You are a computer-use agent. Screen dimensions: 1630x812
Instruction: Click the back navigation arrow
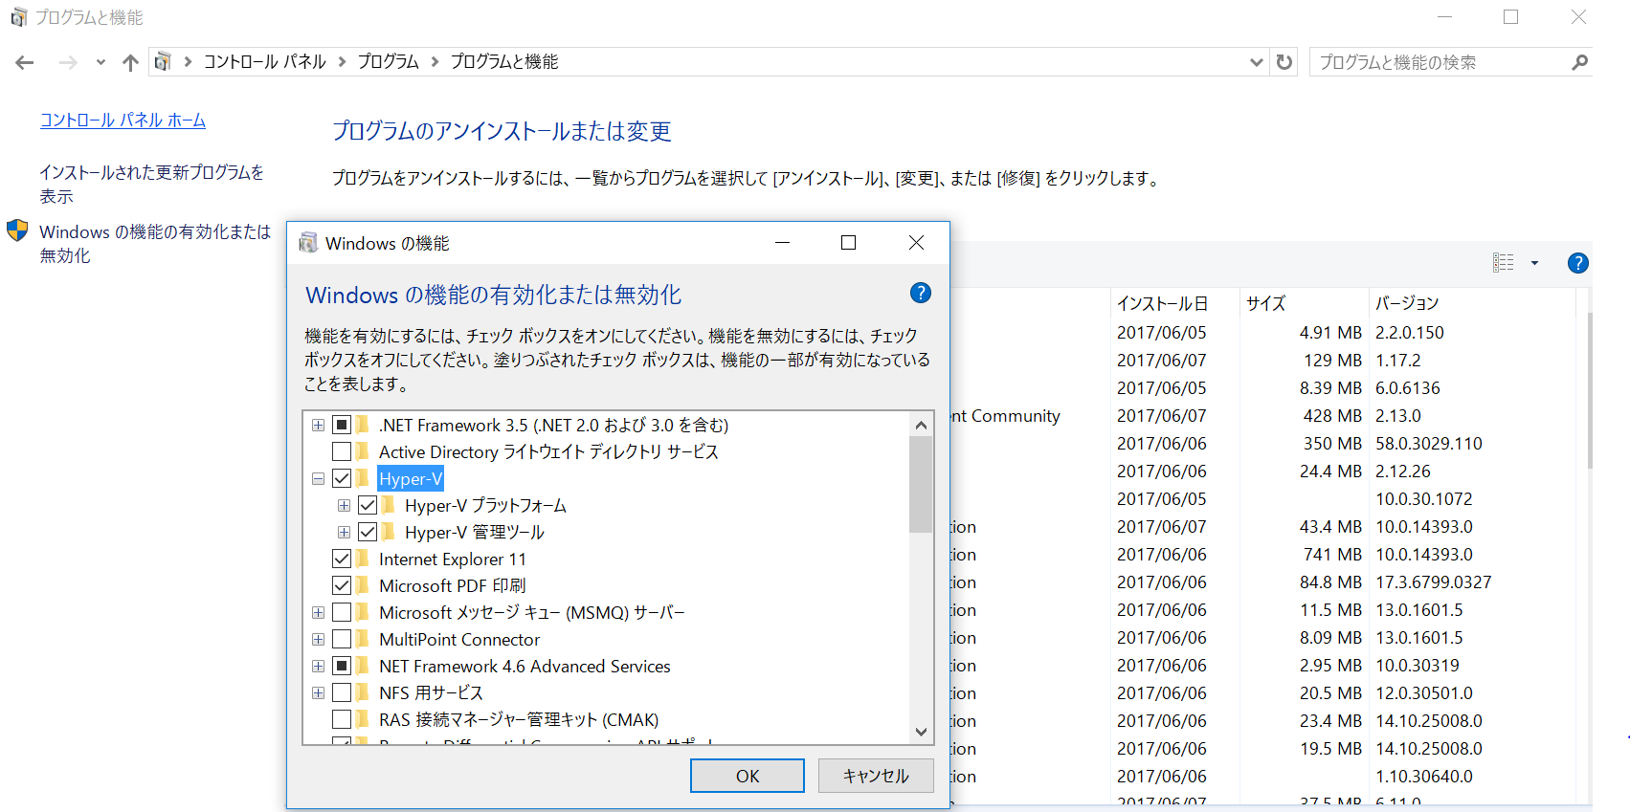(x=25, y=62)
